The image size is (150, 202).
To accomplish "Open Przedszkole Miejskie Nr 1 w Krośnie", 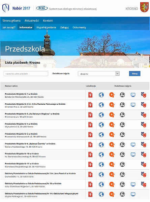I will [21, 94].
